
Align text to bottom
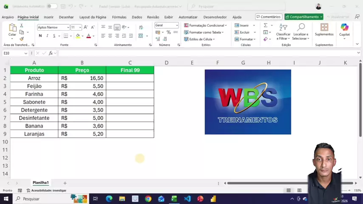(x=117, y=27)
